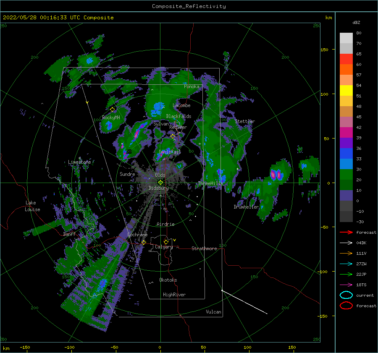Click the Airdrie town label

coord(165,224)
